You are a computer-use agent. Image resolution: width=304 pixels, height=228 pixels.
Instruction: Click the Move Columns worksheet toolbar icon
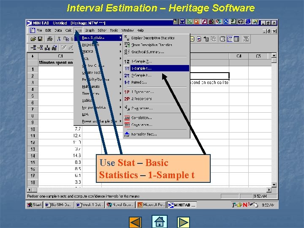(54, 47)
